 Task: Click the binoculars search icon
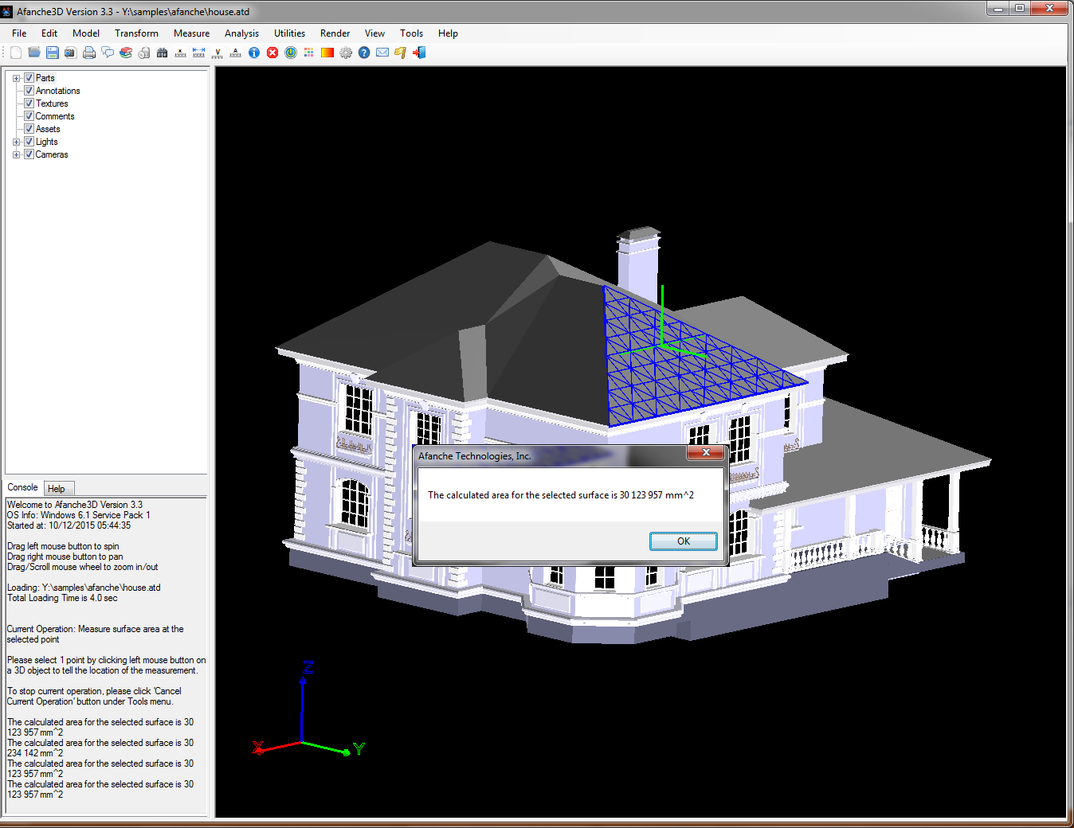coord(163,53)
